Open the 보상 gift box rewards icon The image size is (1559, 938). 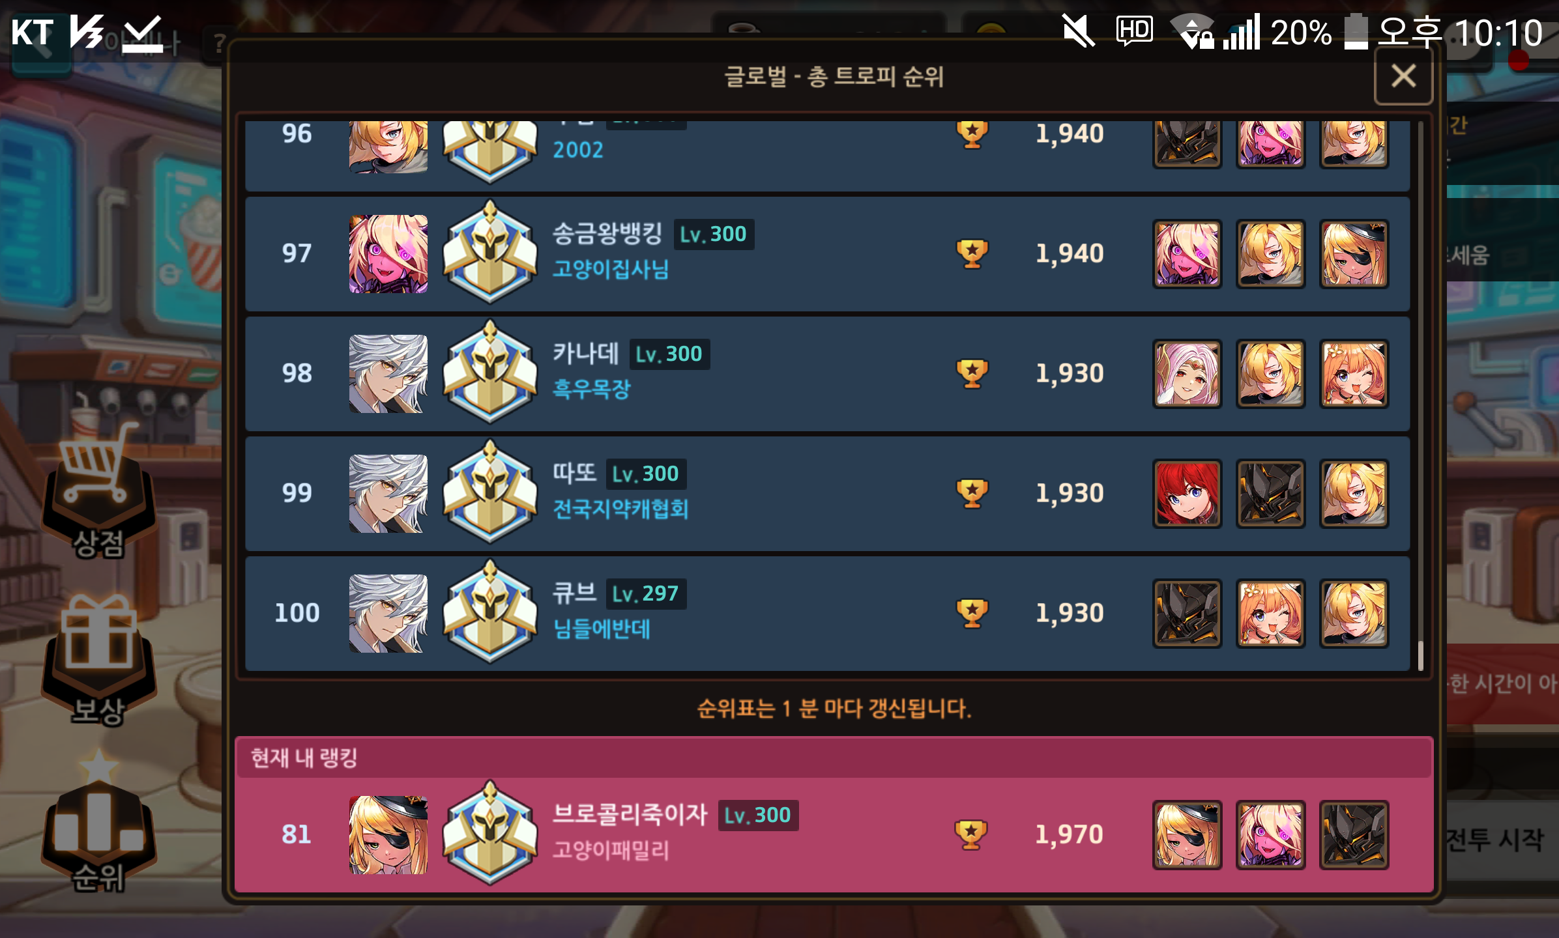click(x=98, y=659)
